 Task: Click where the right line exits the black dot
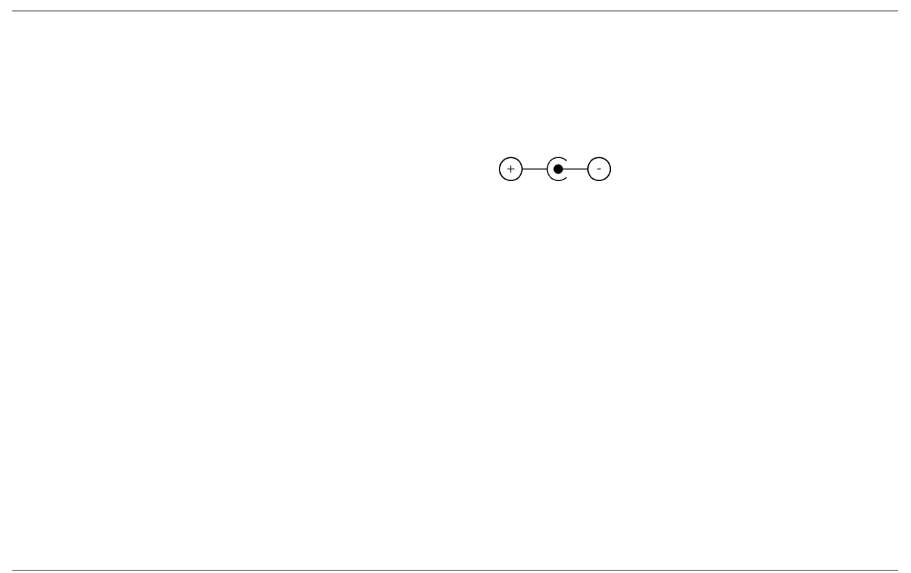(563, 169)
